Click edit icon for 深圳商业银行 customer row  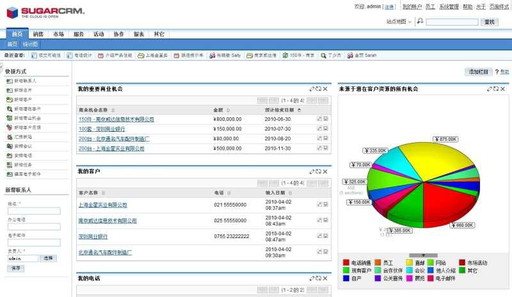pos(319,236)
